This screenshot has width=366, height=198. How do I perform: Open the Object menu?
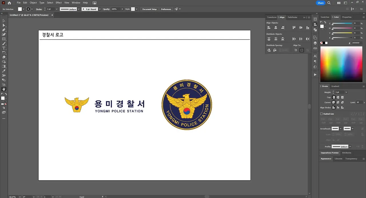33,3
